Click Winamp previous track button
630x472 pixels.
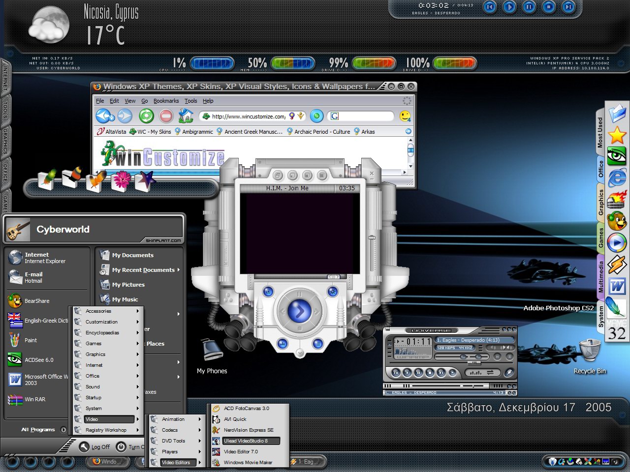pyautogui.click(x=396, y=373)
